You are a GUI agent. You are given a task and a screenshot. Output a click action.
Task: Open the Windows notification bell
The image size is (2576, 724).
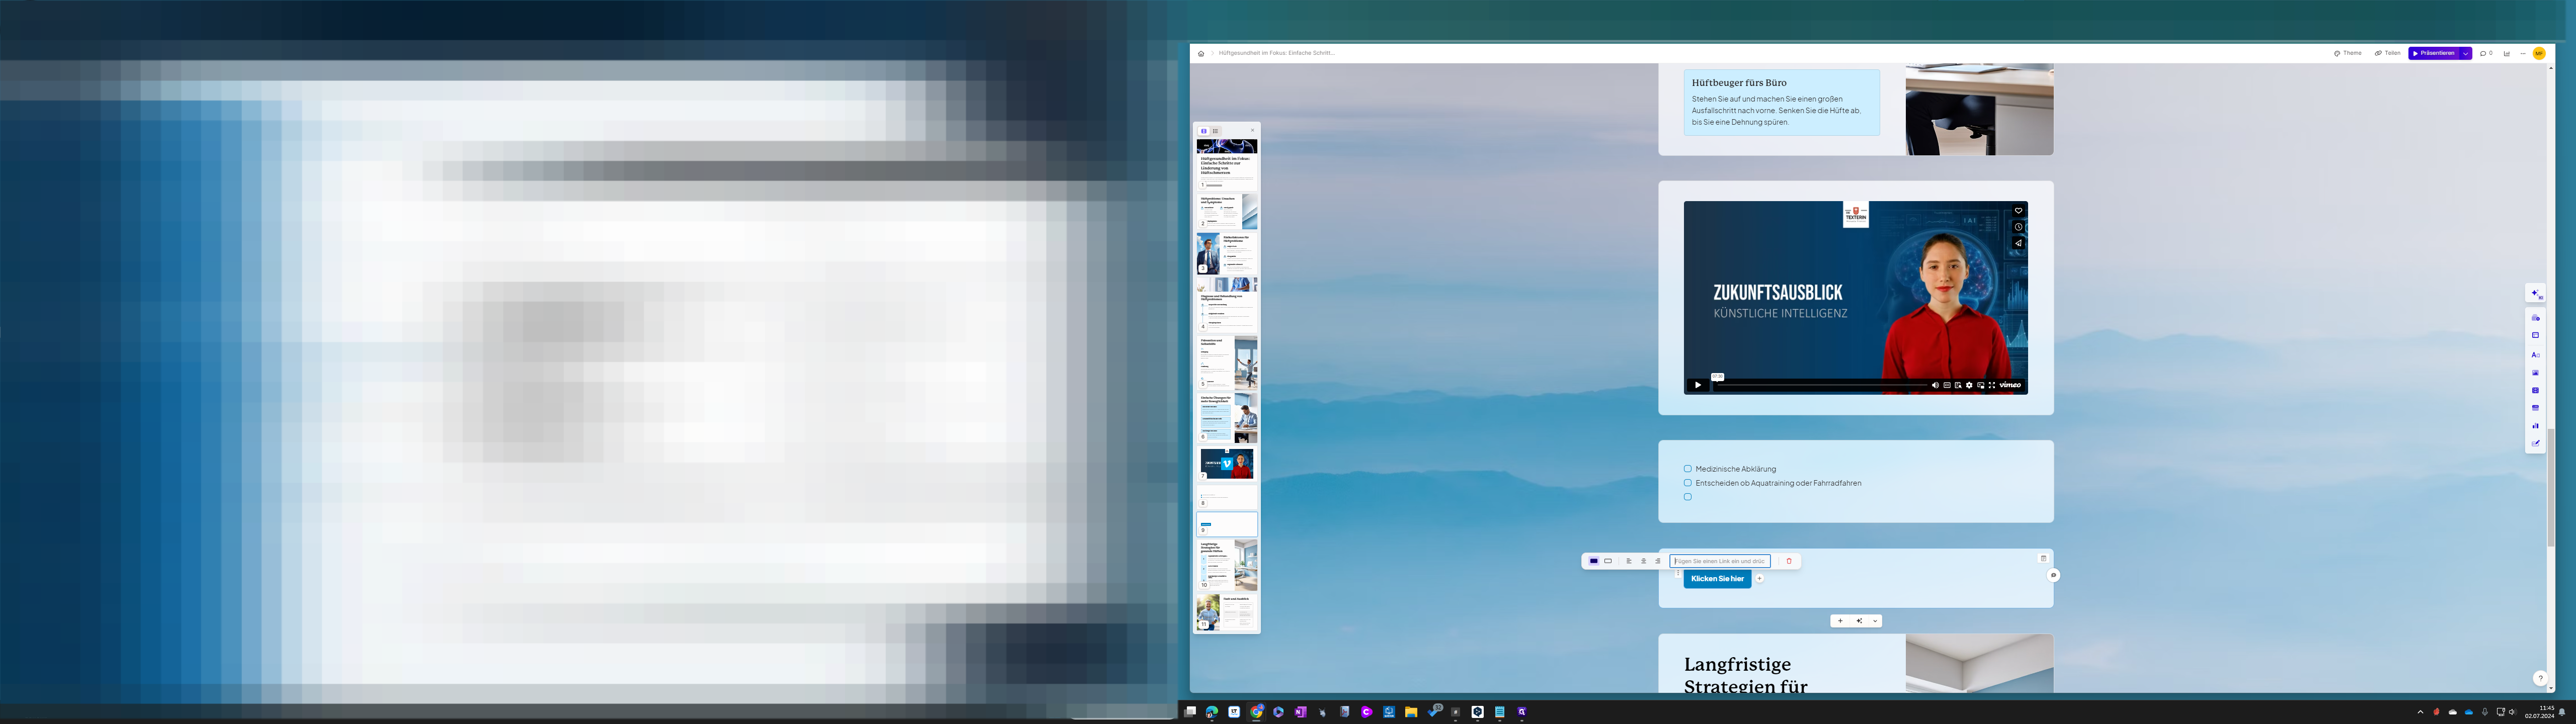[2562, 712]
